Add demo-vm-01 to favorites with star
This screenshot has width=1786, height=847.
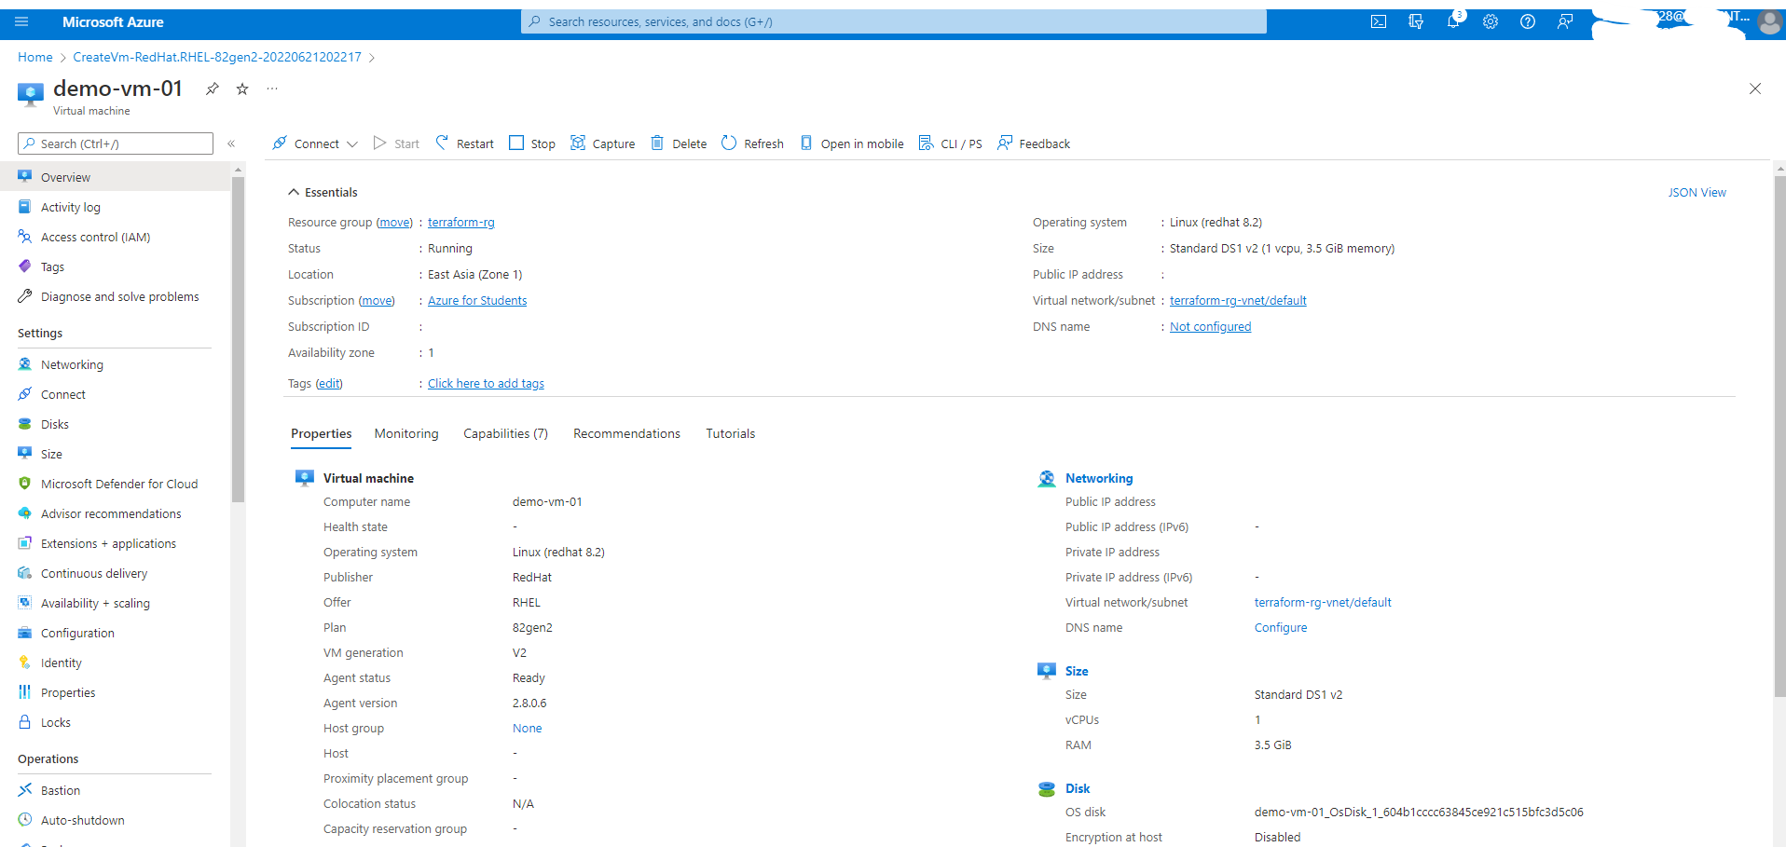click(x=242, y=89)
